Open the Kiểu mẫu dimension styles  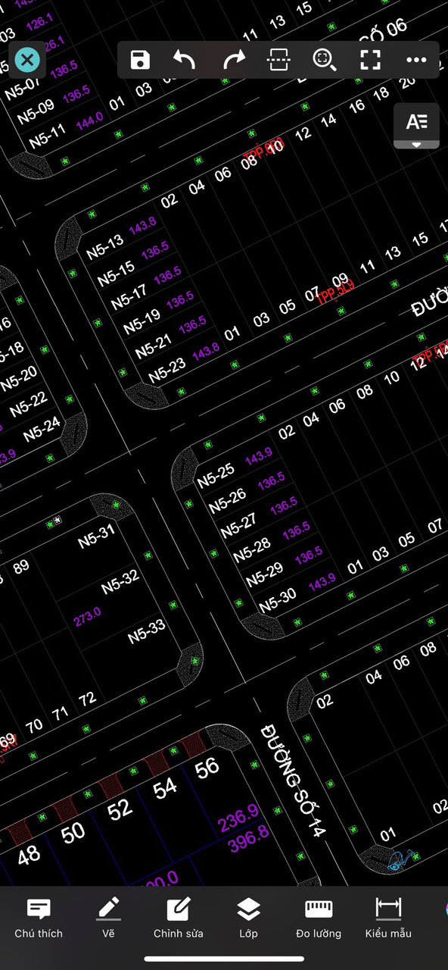coord(388,918)
